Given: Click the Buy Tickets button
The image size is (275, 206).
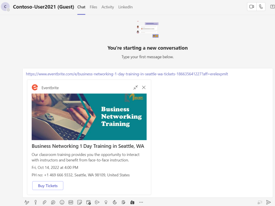Looking at the screenshot, I should [x=48, y=185].
